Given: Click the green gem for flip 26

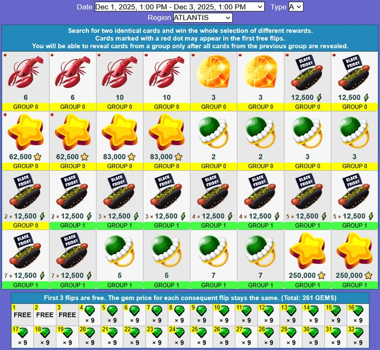Looking at the screenshot, I should click(x=224, y=333).
